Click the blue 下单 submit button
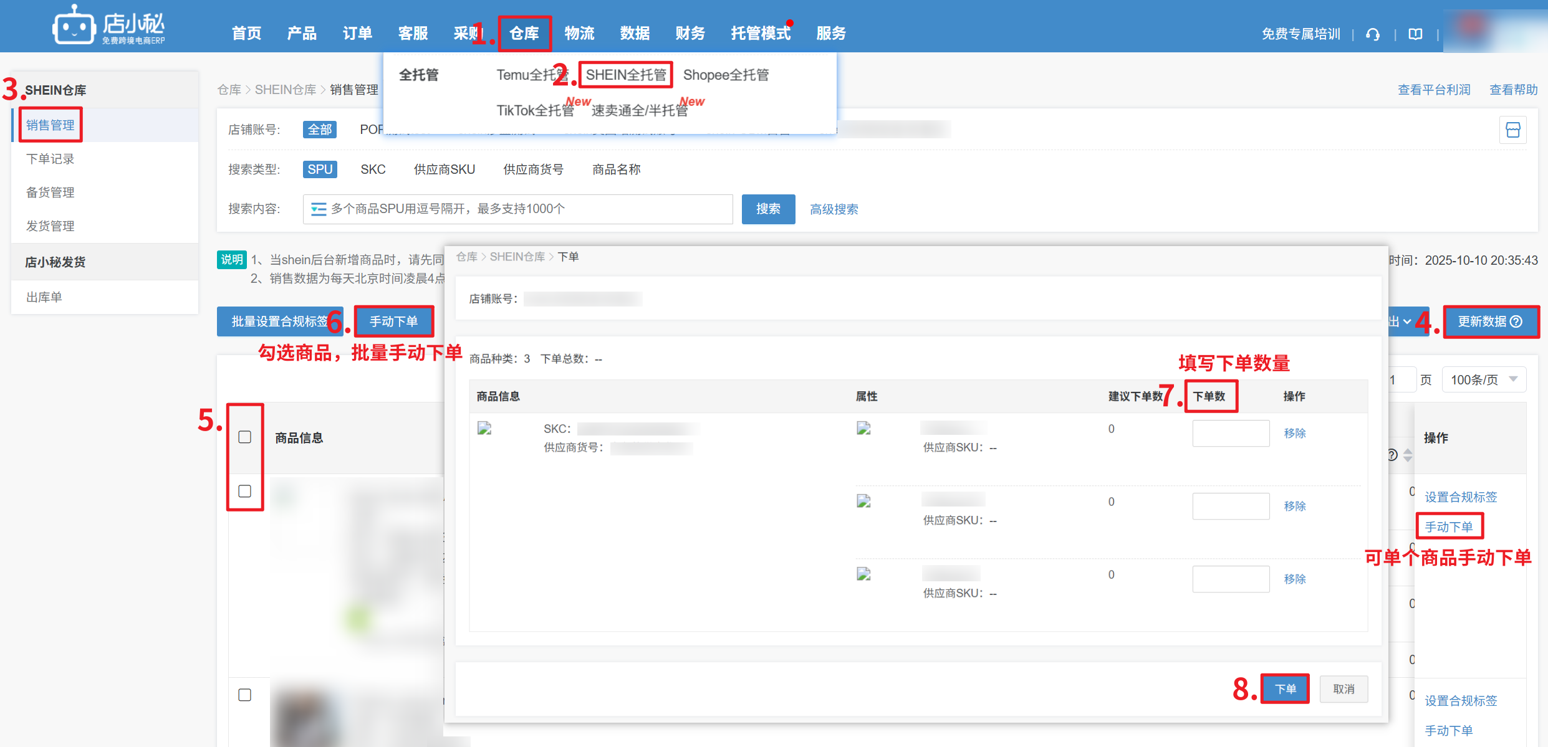 pos(1285,689)
